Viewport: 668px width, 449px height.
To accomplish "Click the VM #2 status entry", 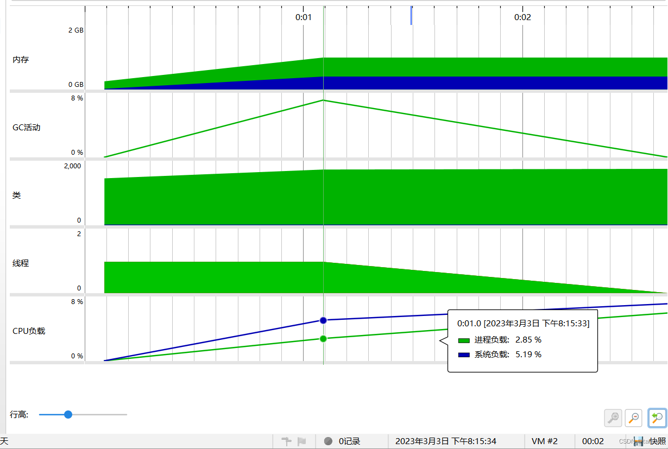I will coord(544,441).
